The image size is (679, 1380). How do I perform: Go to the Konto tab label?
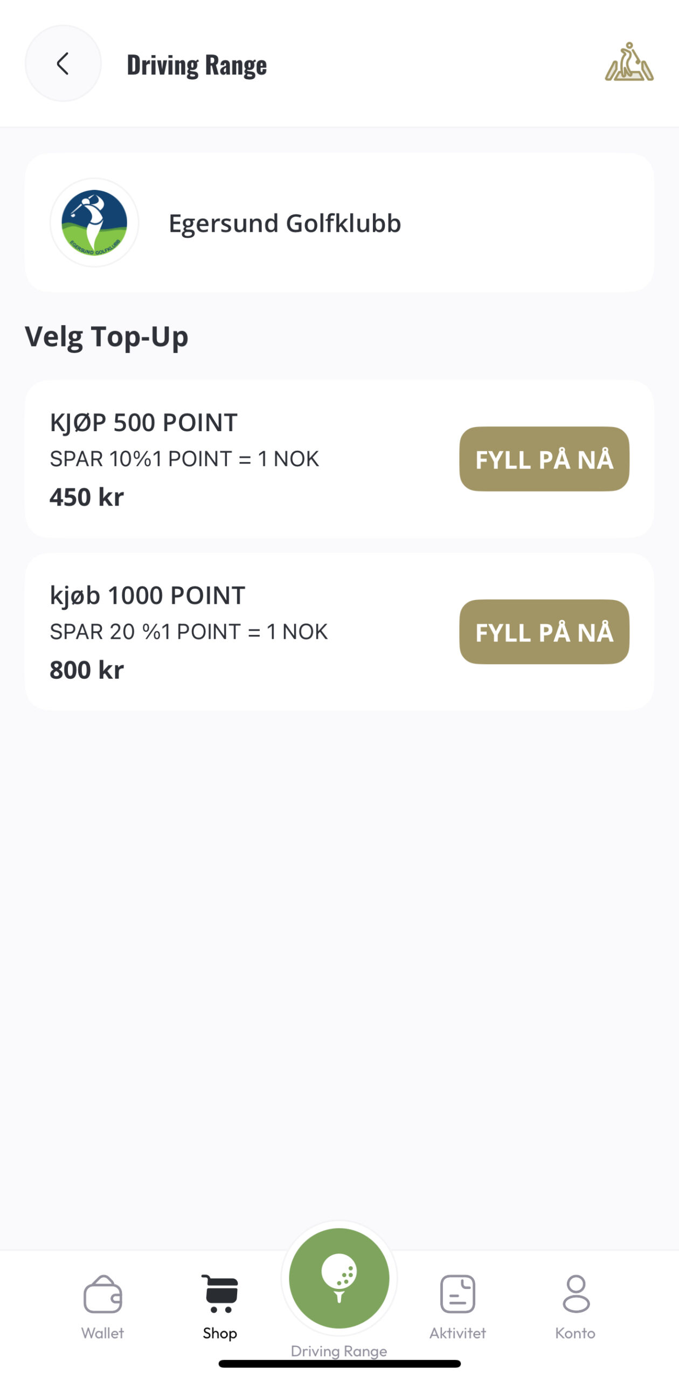point(576,1333)
